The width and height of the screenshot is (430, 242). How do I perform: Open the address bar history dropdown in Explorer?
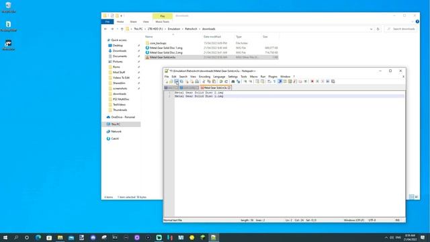click(371, 29)
